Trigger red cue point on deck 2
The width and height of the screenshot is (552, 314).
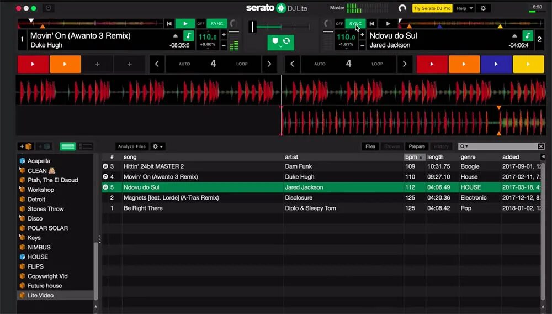[432, 64]
